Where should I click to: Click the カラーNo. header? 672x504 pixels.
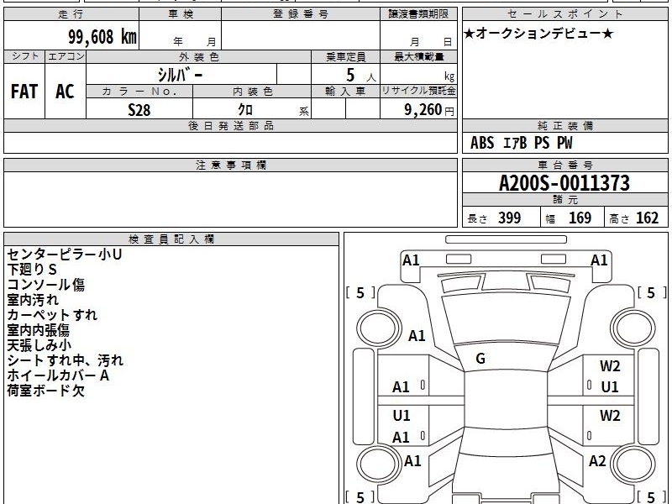click(x=139, y=92)
